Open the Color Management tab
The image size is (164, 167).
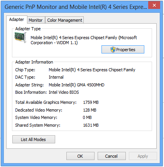coord(64,20)
